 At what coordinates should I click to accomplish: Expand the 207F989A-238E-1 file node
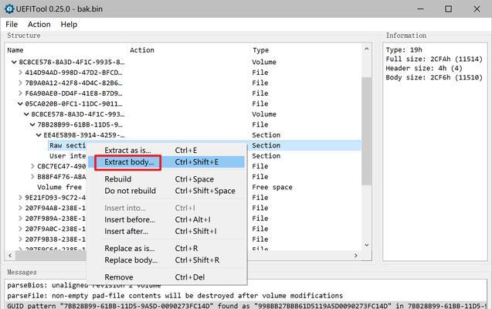(x=20, y=219)
